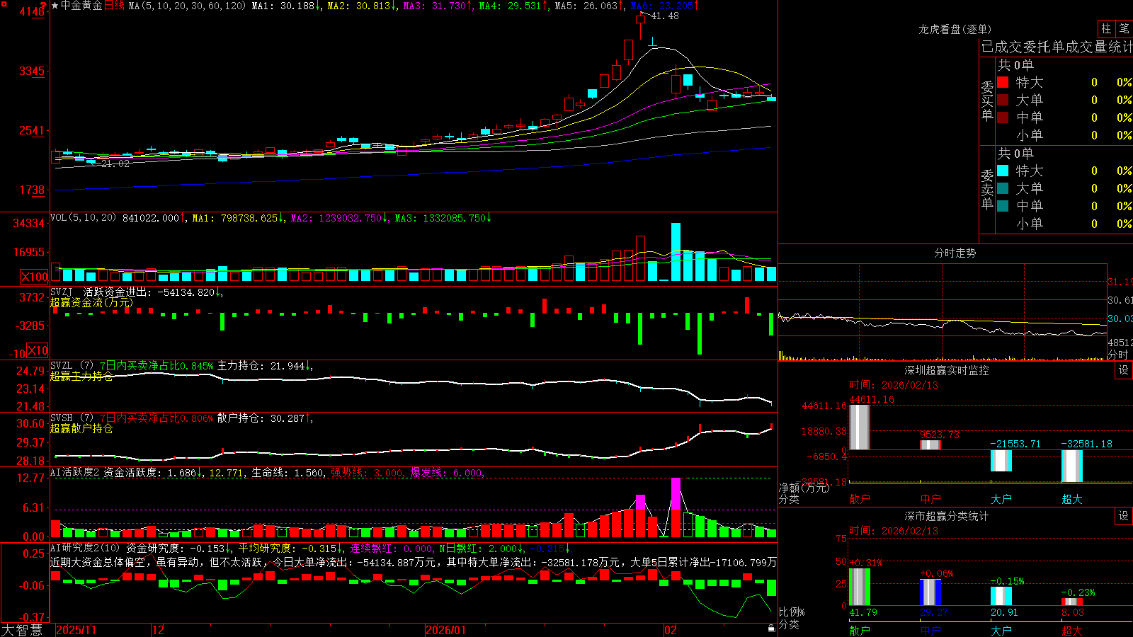Image resolution: width=1133 pixels, height=637 pixels.
Task: Click the VOL(5,10,20) indicator label
Action: [83, 218]
